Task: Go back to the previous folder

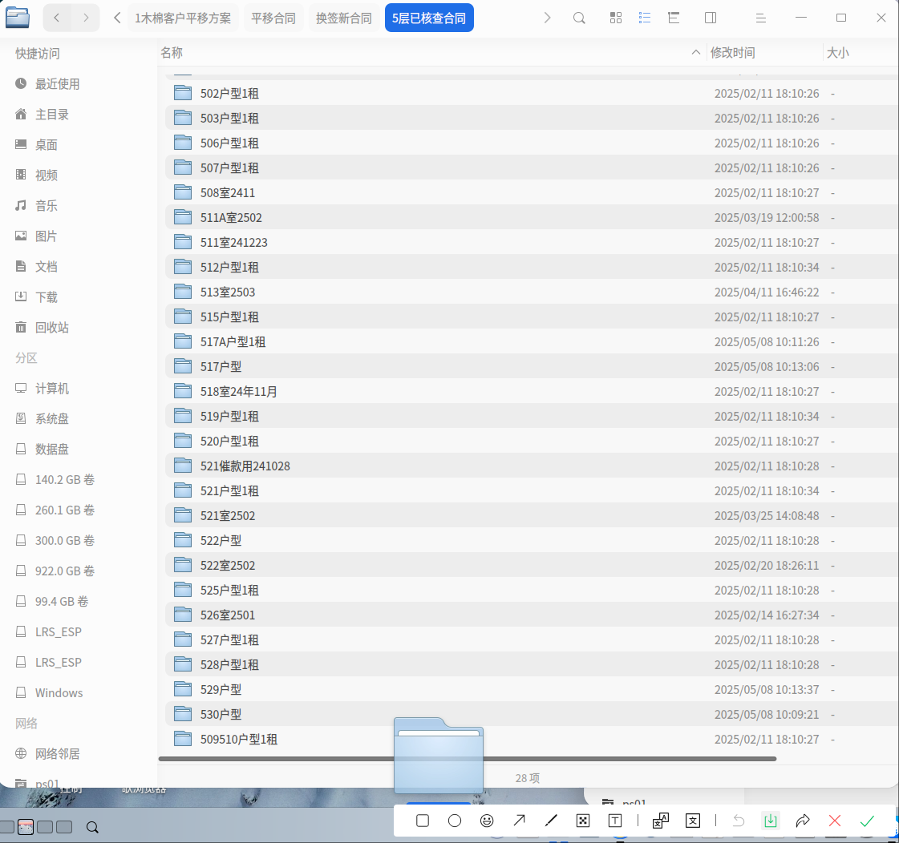Action: point(56,18)
